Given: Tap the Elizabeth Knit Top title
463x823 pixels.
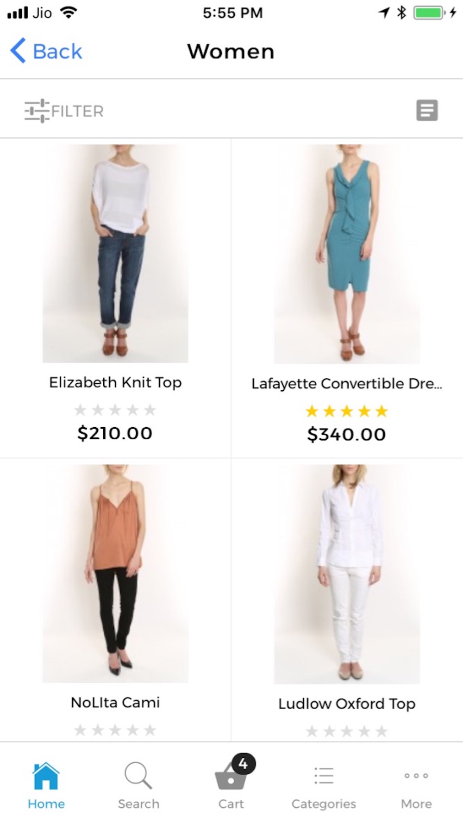Looking at the screenshot, I should [115, 382].
